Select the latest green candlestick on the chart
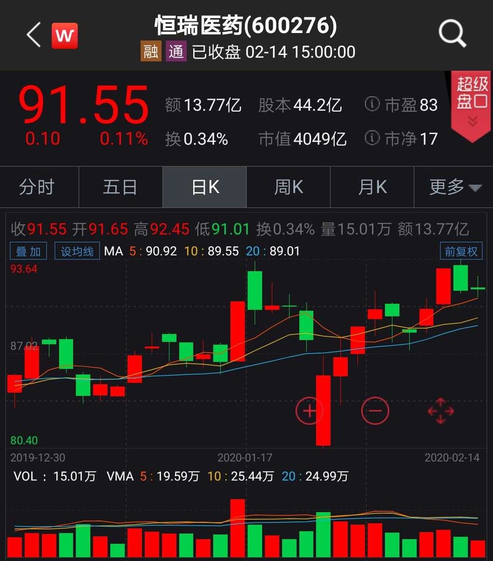The image size is (493, 561). (x=478, y=287)
